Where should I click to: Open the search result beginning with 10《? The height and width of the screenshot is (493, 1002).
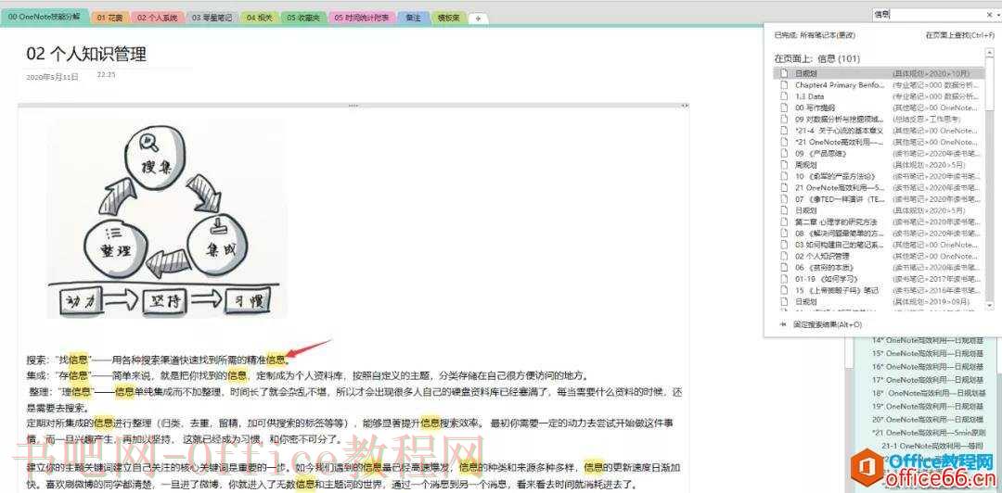[x=880, y=176]
